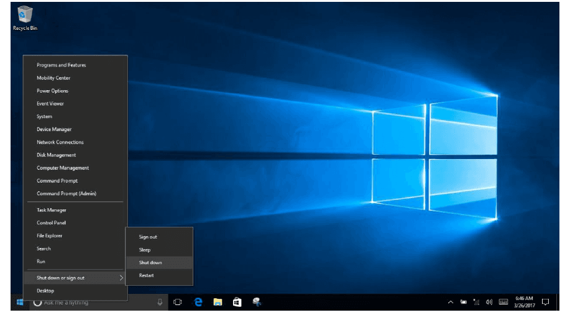Screen dimensions: 570x315
Task: Select Sign out from the submenu
Action: coord(148,237)
